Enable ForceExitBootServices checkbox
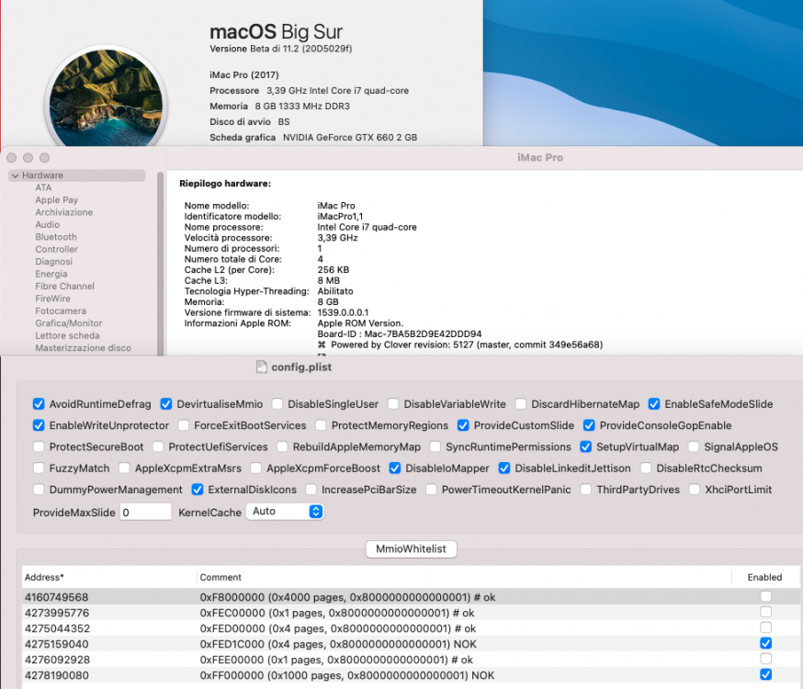This screenshot has width=803, height=689. point(184,425)
